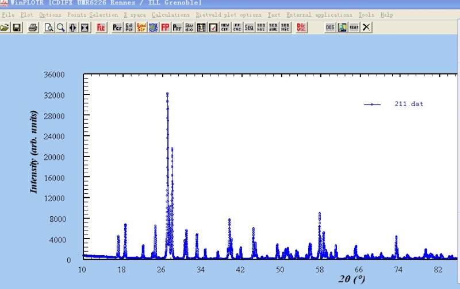Open the Rietveld plot options menu
460x289 pixels.
tap(228, 15)
